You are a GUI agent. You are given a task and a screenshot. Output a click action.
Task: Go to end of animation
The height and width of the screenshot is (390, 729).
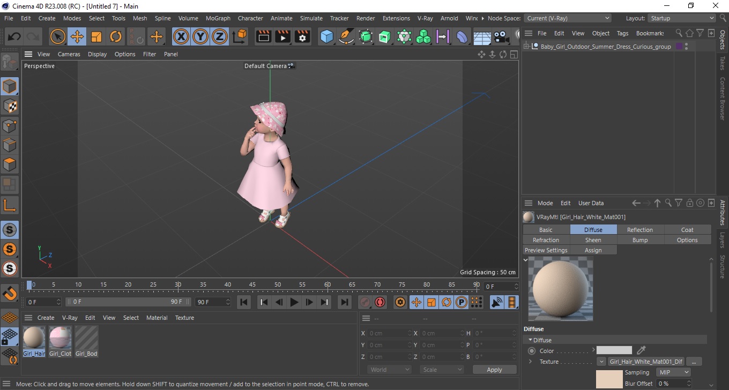(x=345, y=302)
